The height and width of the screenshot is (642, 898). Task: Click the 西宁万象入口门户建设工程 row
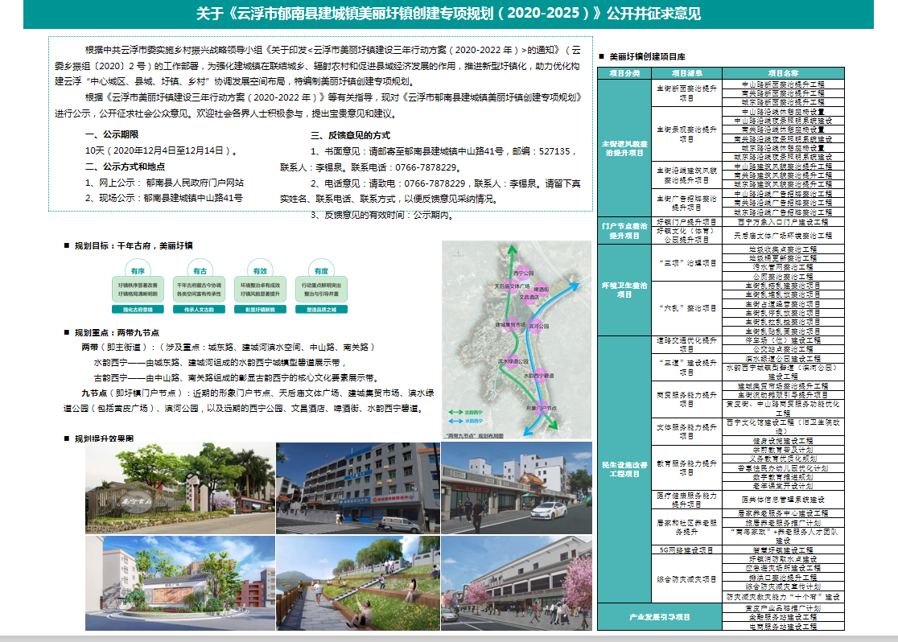pyautogui.click(x=783, y=221)
